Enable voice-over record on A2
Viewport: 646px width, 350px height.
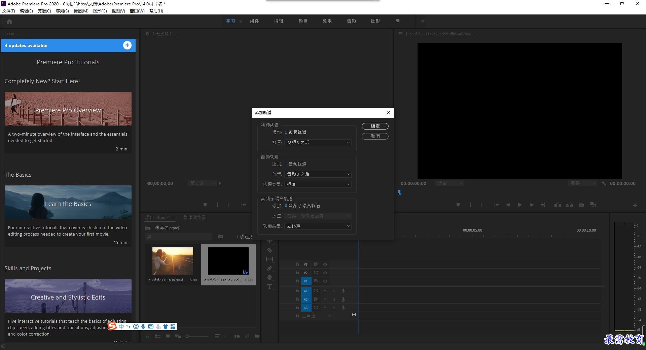[343, 299]
